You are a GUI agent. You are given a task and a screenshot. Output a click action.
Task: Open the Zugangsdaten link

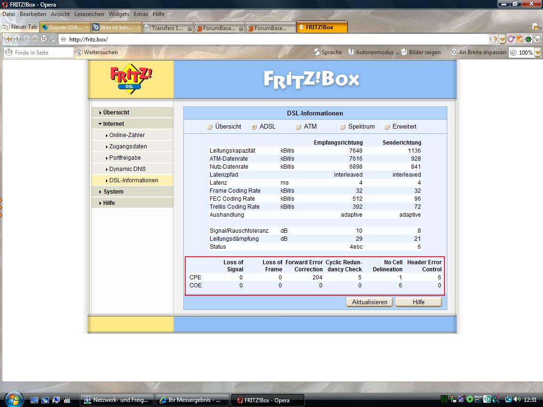pyautogui.click(x=128, y=147)
